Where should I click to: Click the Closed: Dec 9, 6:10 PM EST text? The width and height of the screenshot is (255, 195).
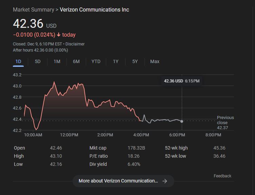[x=37, y=44]
